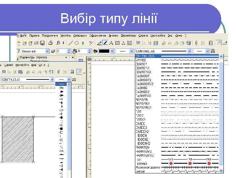Select the DASHDOT linetype
The image size is (237, 178).
[177, 76]
